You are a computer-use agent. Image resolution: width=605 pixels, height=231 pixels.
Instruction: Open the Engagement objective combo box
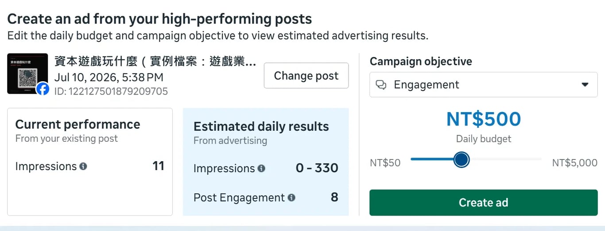coord(484,85)
